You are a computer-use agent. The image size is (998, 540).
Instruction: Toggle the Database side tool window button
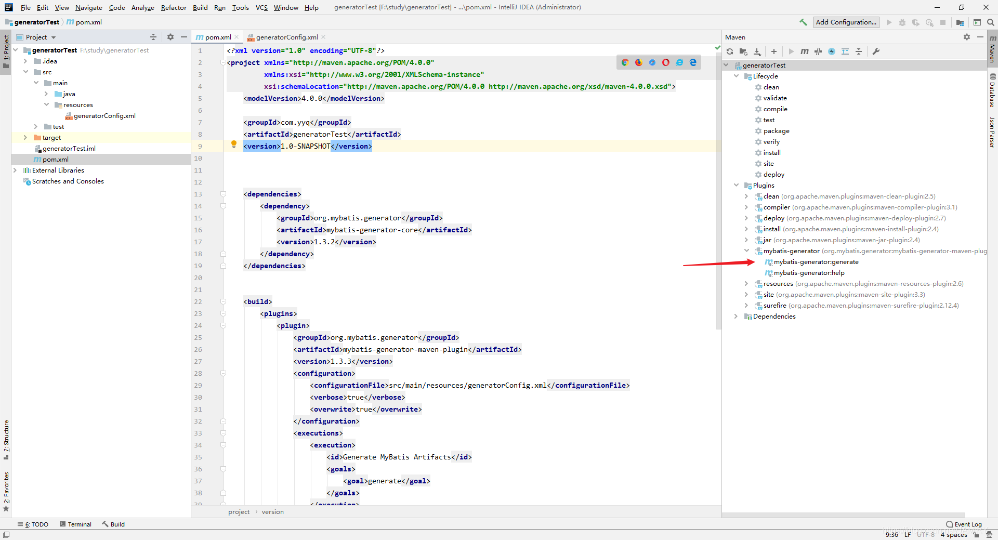(x=992, y=91)
